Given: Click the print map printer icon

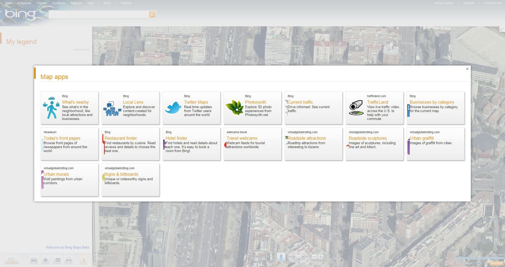Looking at the screenshot, I should [x=69, y=260].
